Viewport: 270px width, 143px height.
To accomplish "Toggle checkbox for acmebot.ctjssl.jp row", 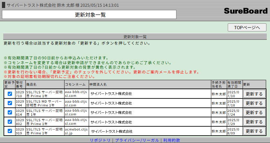I will 10,131.
